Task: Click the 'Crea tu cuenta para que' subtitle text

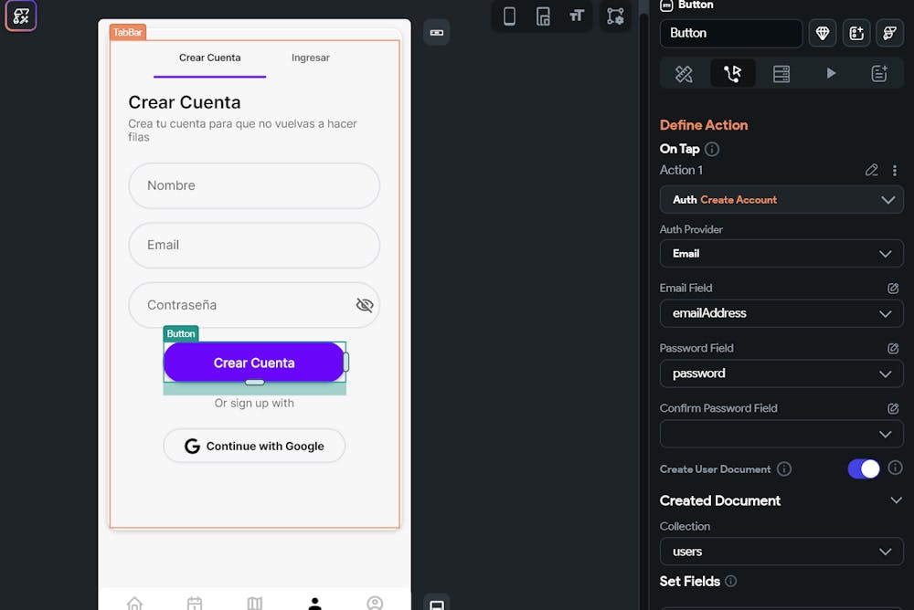Action: tap(242, 130)
